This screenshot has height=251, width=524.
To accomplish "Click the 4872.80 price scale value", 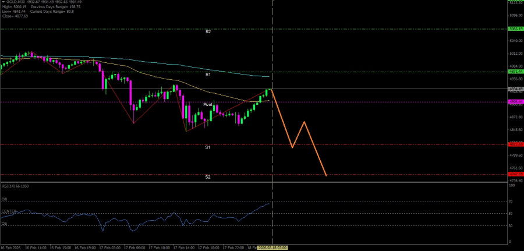I will coord(515,117).
